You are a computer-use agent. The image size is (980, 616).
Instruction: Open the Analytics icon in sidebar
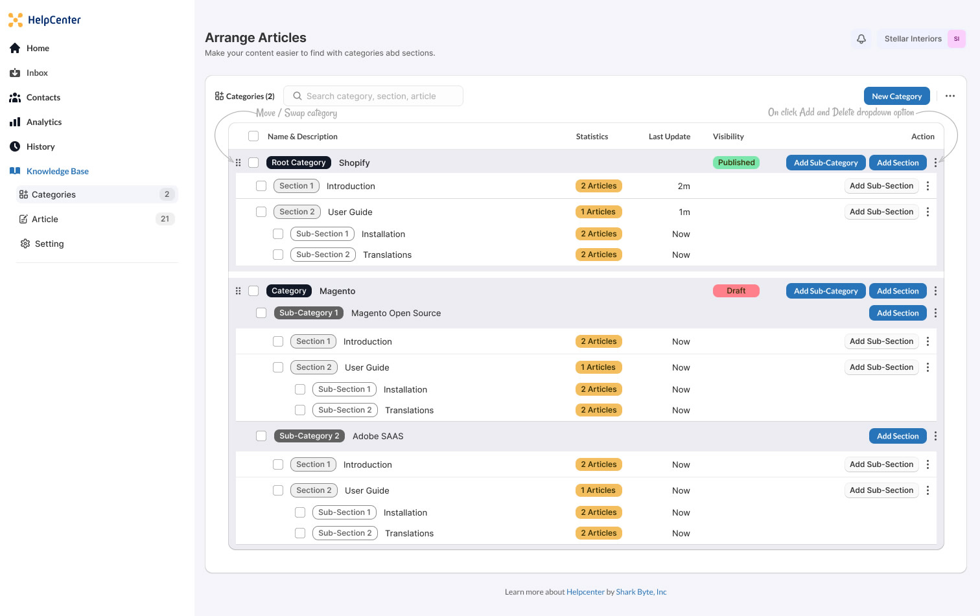coord(15,122)
